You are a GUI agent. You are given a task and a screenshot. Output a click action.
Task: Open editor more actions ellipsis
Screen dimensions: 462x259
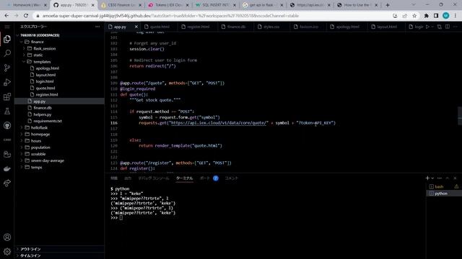456,27
